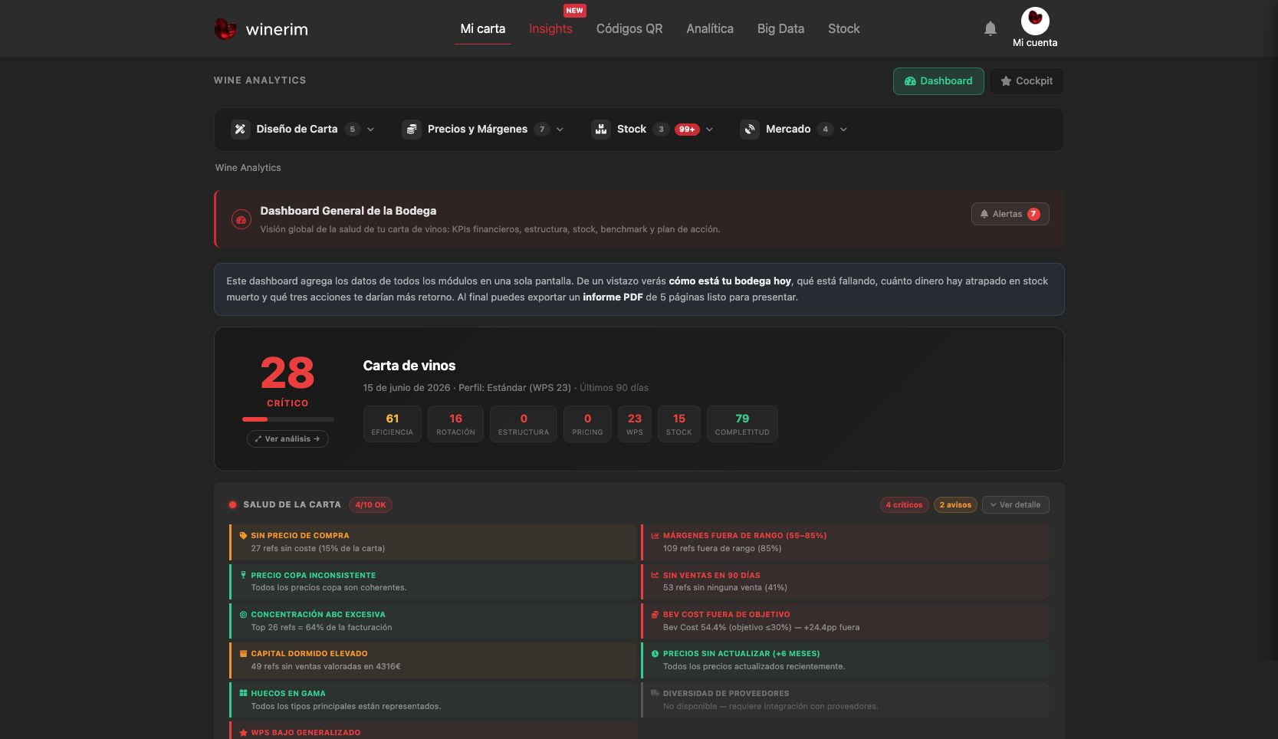1278x739 pixels.
Task: Click the large 28 Crítico score
Action: click(x=287, y=373)
